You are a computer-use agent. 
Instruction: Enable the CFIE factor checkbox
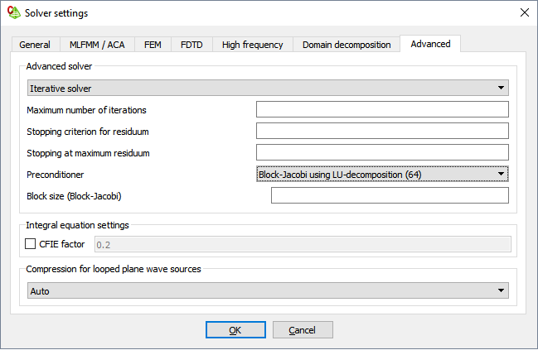click(x=31, y=244)
